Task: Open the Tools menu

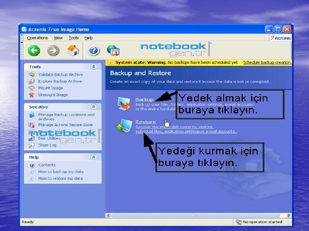Action: pos(74,38)
